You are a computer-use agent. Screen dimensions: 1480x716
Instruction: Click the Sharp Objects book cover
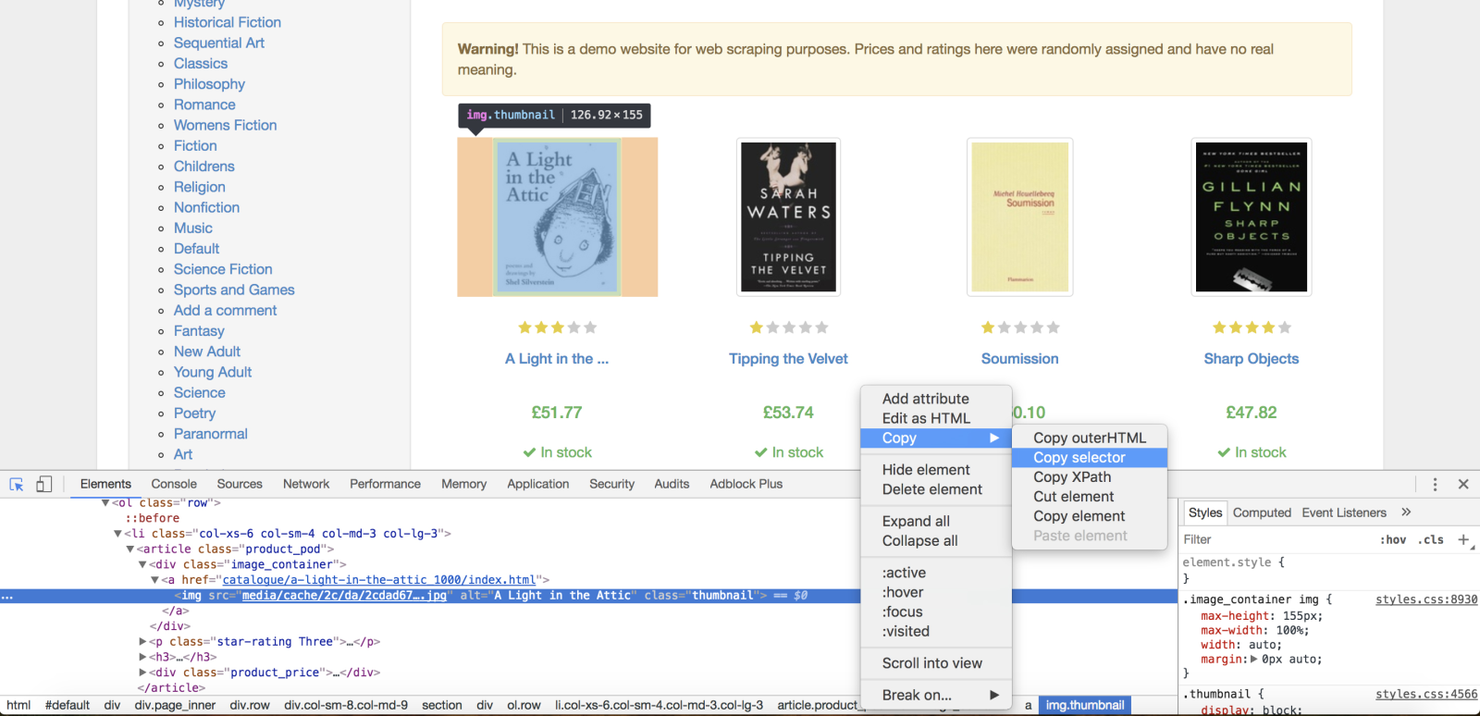click(1251, 217)
